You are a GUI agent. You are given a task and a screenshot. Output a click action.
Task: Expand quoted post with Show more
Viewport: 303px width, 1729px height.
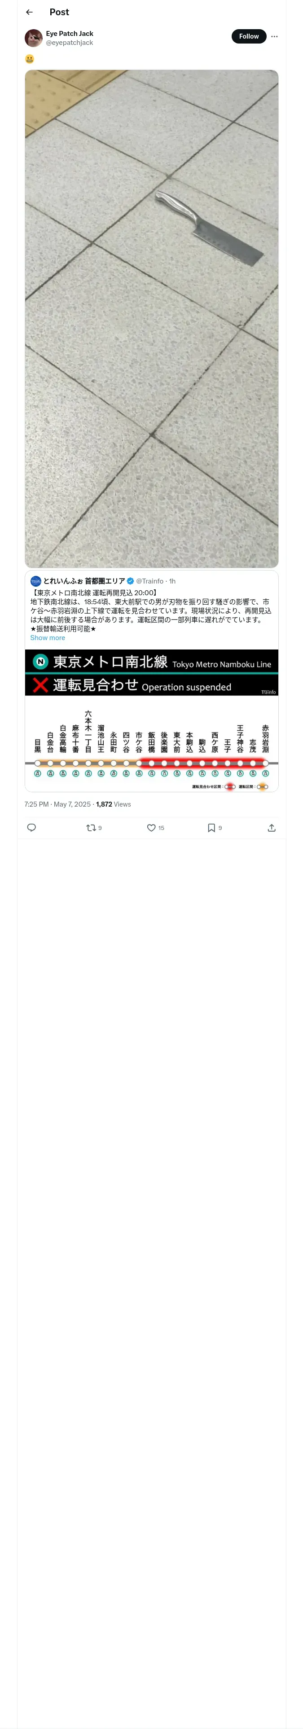[48, 638]
